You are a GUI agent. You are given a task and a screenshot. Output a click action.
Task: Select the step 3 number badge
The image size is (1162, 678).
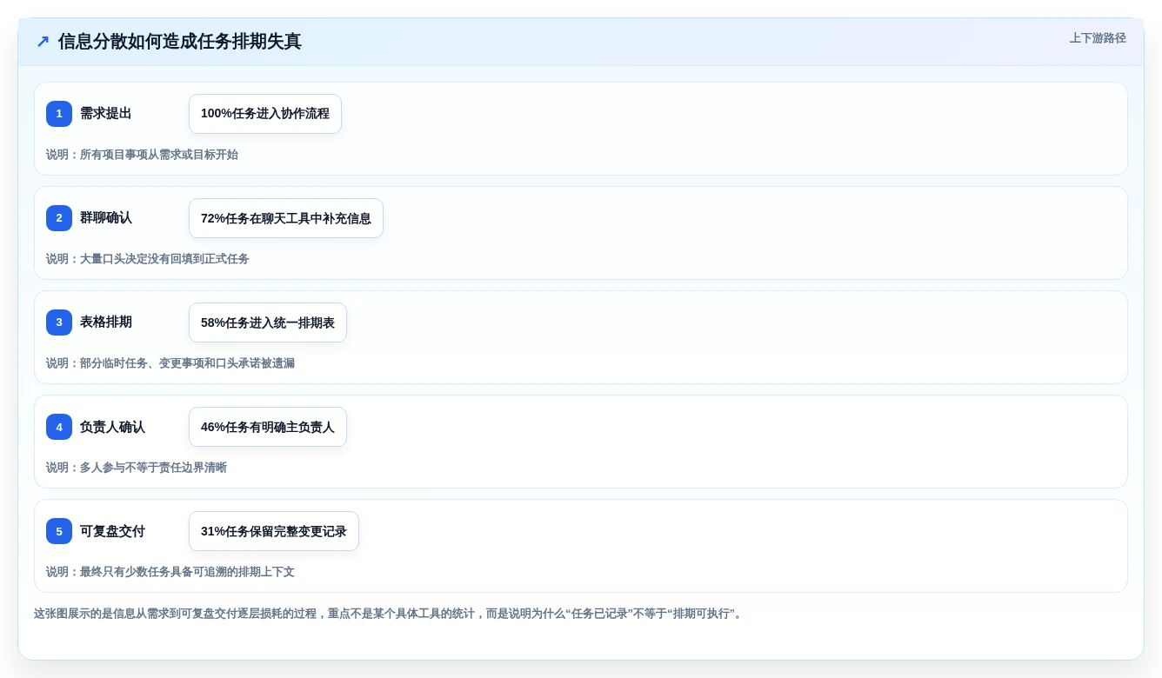[59, 322]
